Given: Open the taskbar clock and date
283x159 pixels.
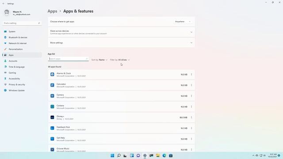Looking at the screenshot, I should pos(272,155).
